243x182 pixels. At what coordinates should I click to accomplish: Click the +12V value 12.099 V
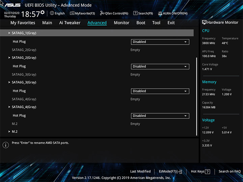click(208, 132)
